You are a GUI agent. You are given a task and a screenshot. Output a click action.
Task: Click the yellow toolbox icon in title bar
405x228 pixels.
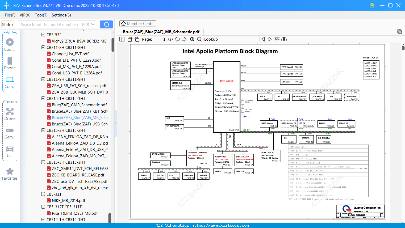pyautogui.click(x=372, y=5)
